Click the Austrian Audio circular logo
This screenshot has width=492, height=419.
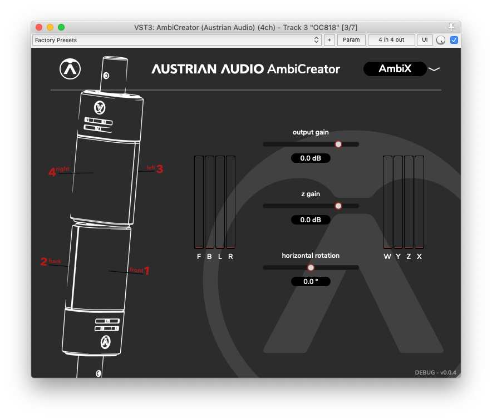(x=70, y=69)
